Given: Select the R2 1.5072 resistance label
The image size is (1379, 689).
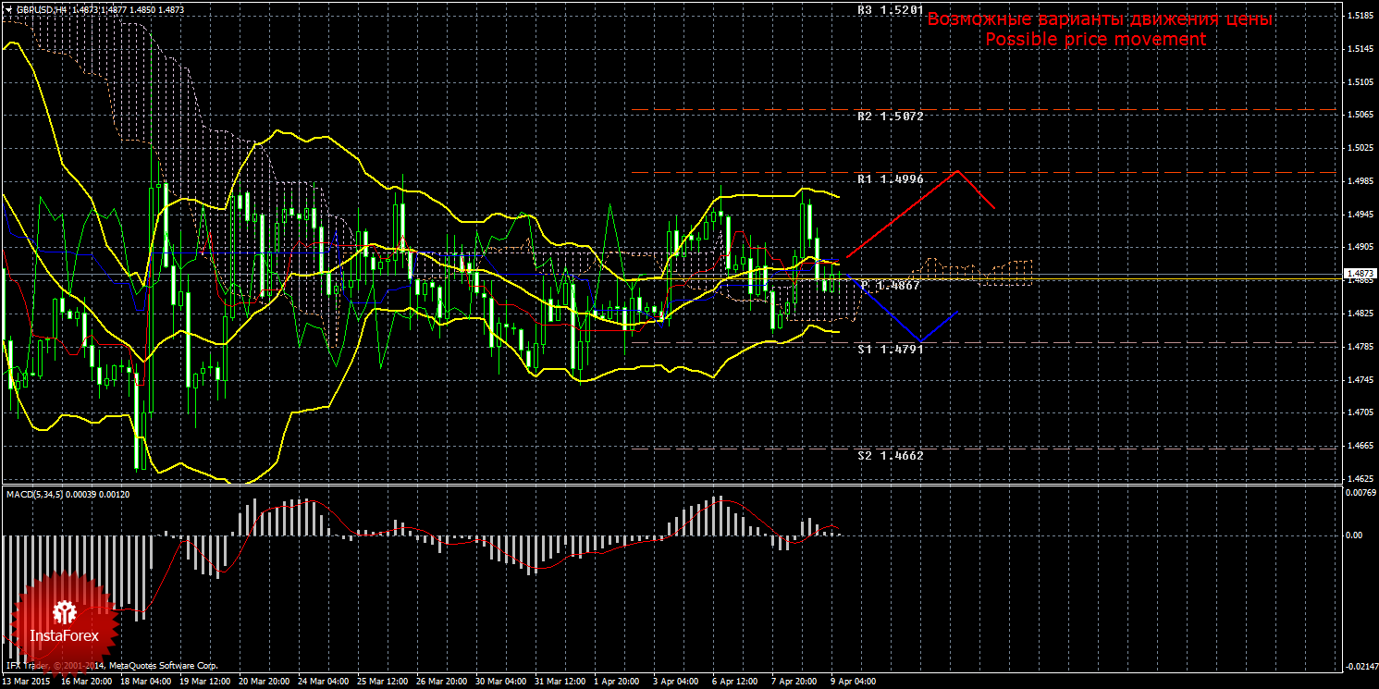Looking at the screenshot, I should [890, 117].
